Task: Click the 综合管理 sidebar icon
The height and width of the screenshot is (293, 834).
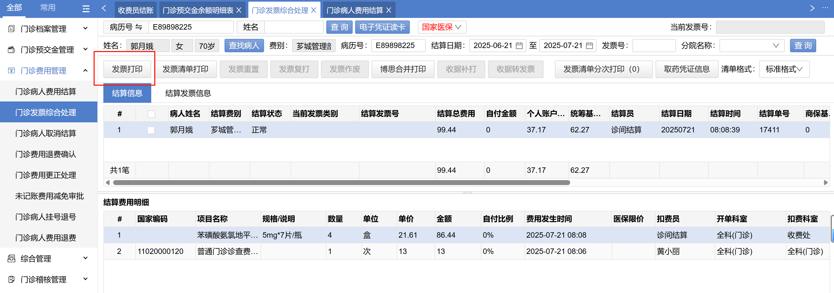Action: (11, 259)
